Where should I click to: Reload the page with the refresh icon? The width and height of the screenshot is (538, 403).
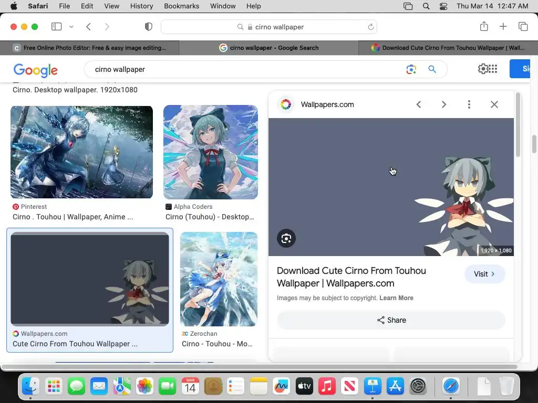tap(370, 27)
